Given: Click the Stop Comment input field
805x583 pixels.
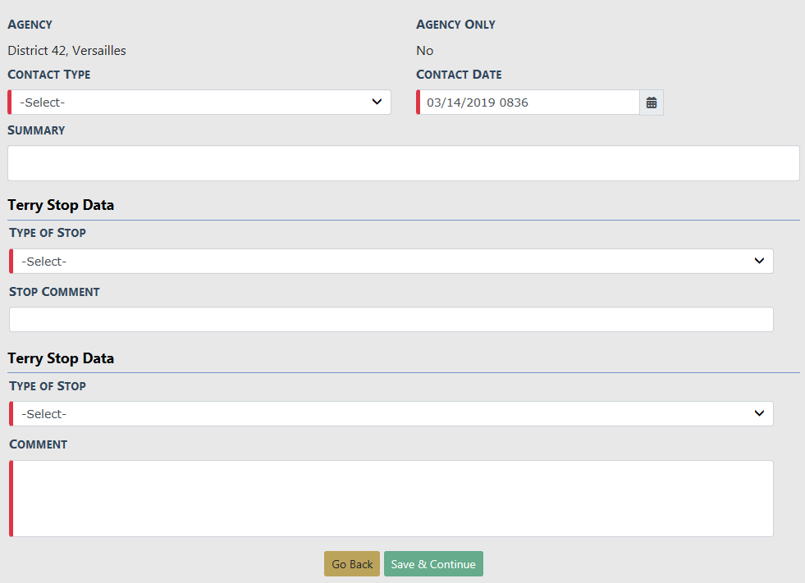Looking at the screenshot, I should pos(391,320).
